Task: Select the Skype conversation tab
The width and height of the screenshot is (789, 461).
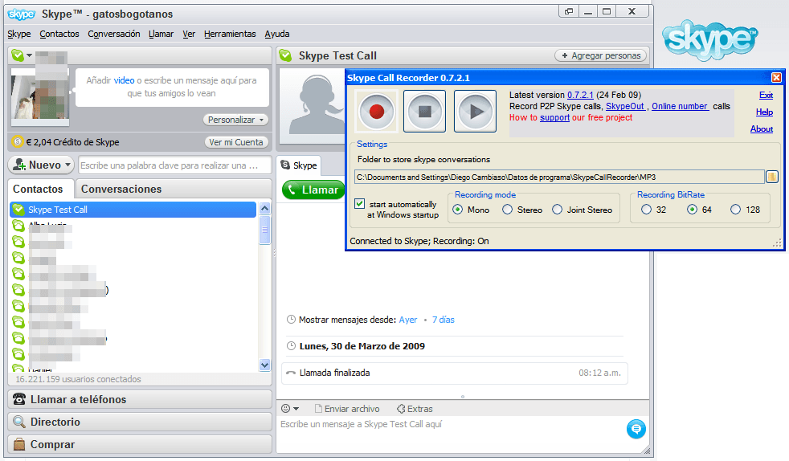Action: click(299, 165)
